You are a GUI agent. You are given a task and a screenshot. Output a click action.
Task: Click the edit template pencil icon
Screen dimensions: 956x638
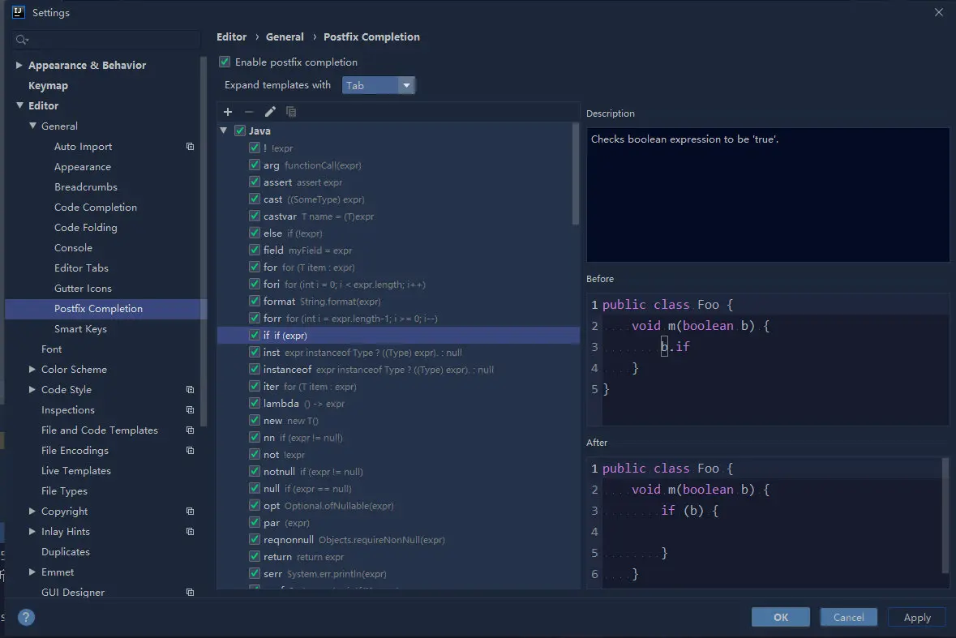270,112
